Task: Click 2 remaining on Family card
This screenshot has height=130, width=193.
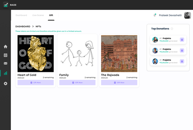Action: pyautogui.click(x=90, y=77)
